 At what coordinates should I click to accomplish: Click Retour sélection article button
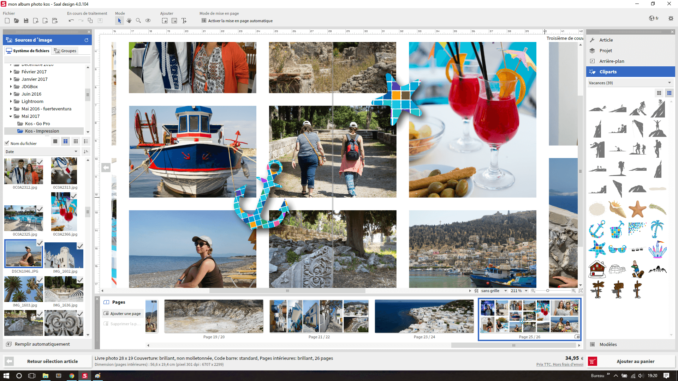coord(52,361)
